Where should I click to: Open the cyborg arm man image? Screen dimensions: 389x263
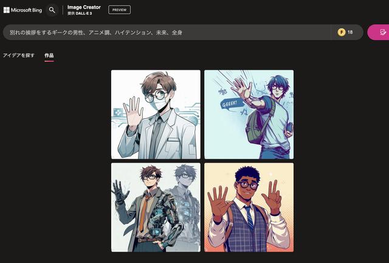pyautogui.click(x=156, y=207)
